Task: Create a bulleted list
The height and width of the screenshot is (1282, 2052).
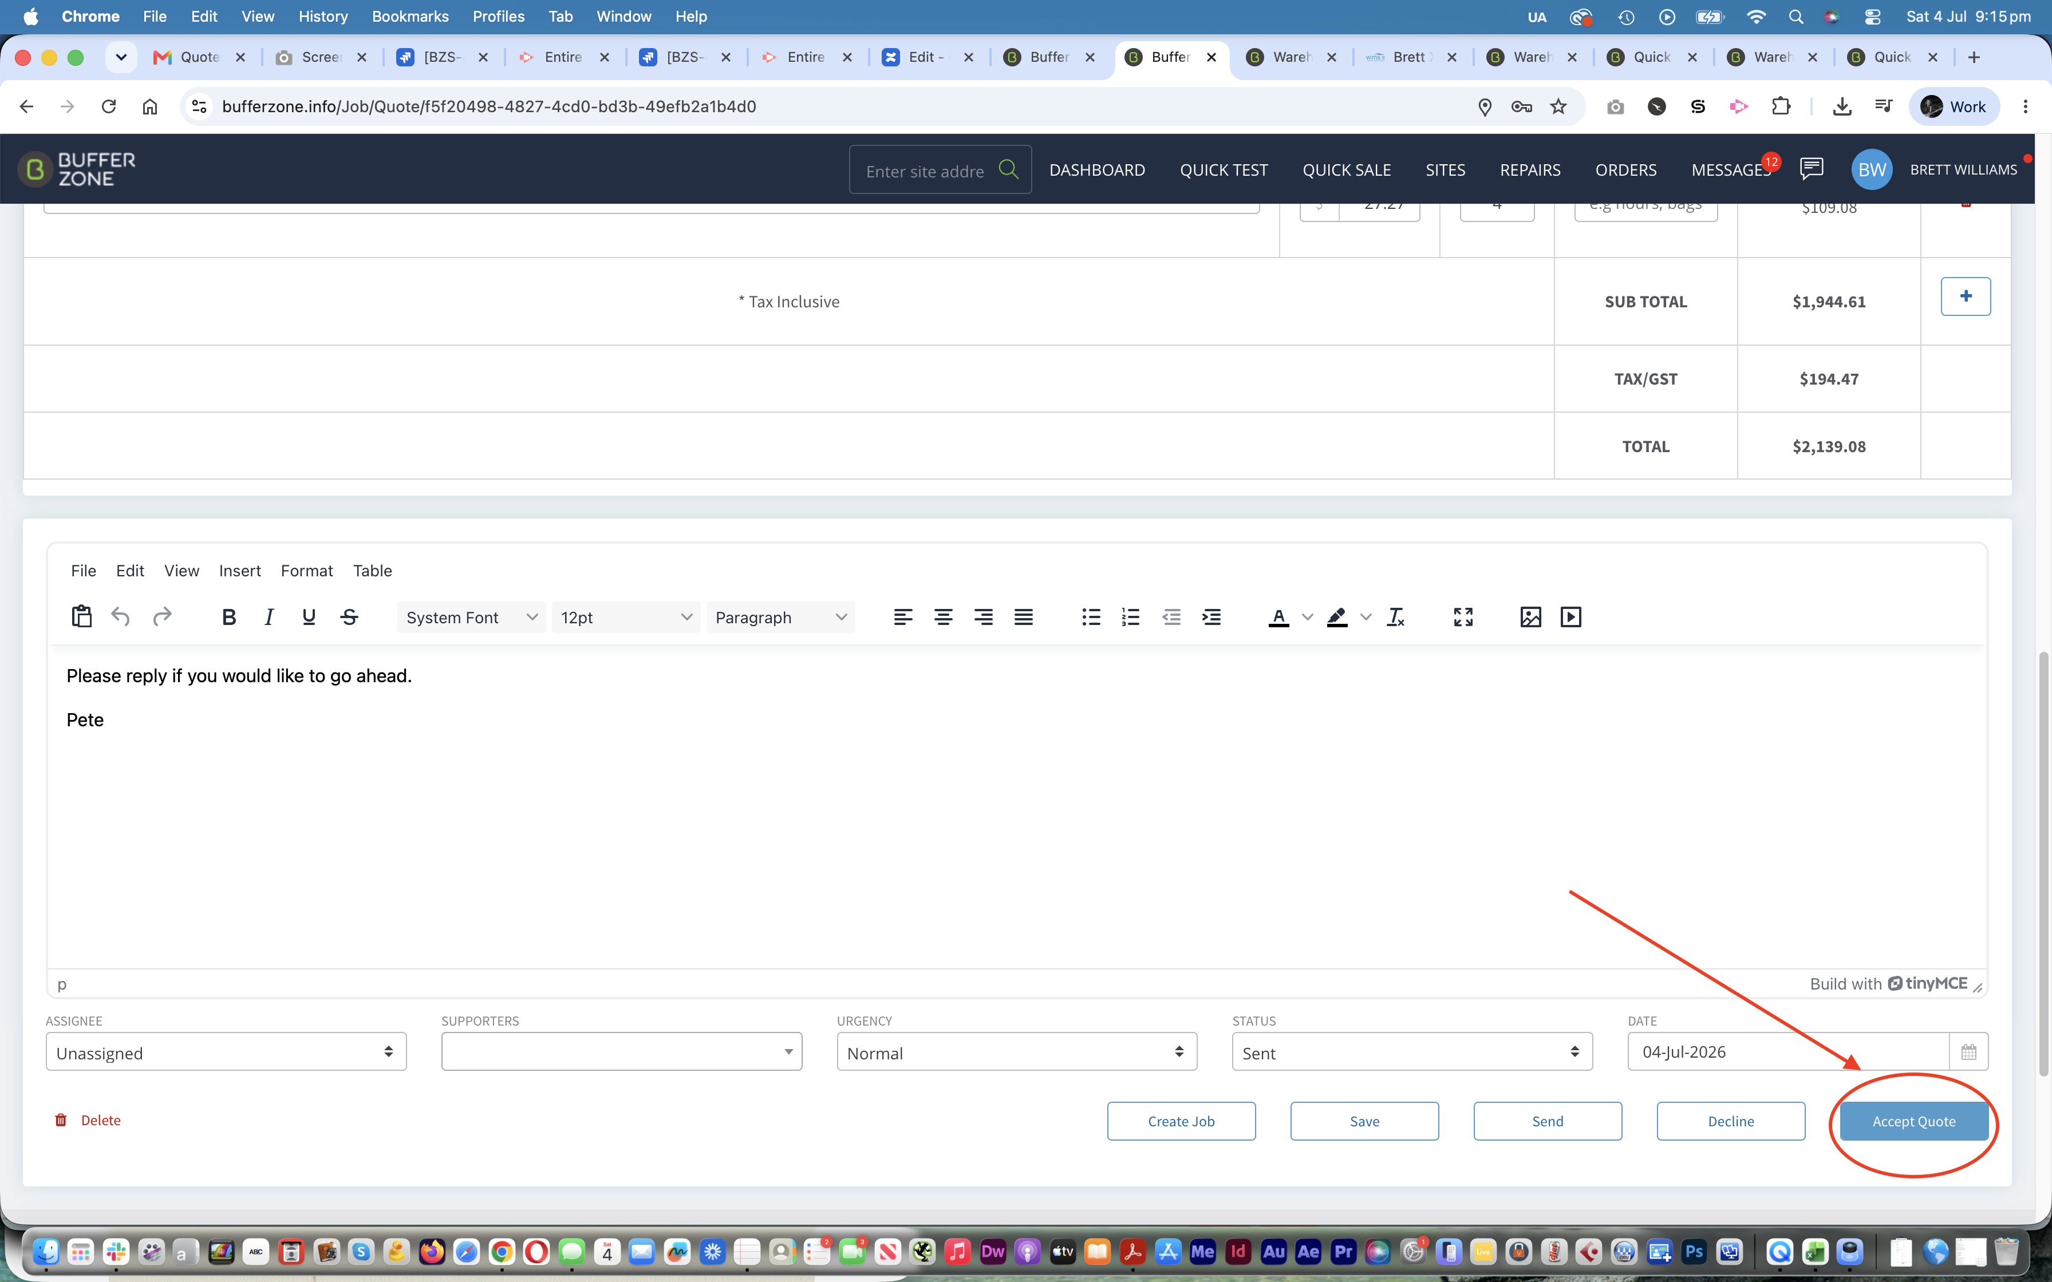Action: pos(1091,618)
